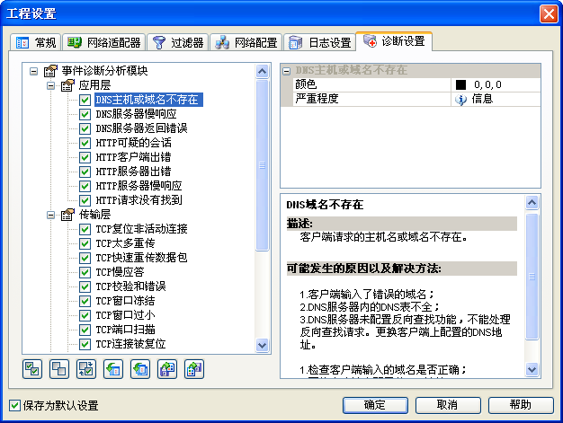
Task: Click the 帮助 button
Action: [x=521, y=405]
